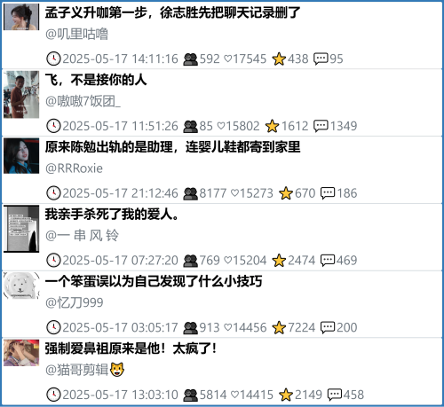Open post about 原来陈勉出轨的是助理

coord(172,147)
